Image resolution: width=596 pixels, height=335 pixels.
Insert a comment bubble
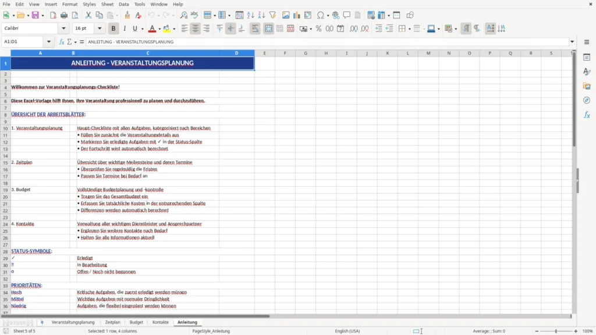[347, 15]
